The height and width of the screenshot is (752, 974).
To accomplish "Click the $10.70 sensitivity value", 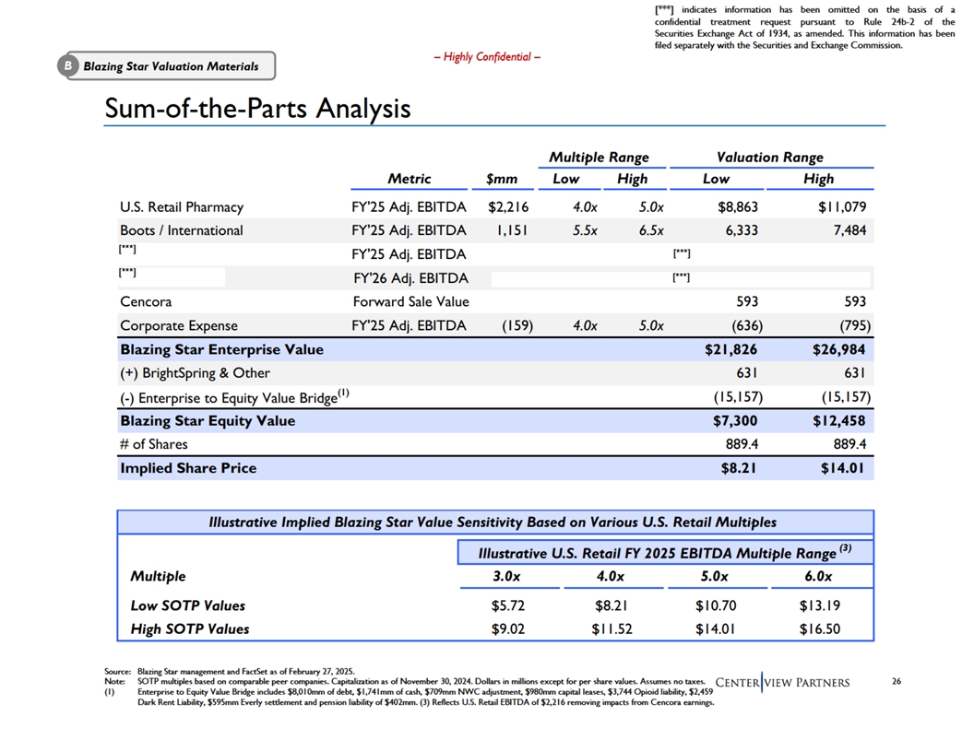I will coord(716,605).
